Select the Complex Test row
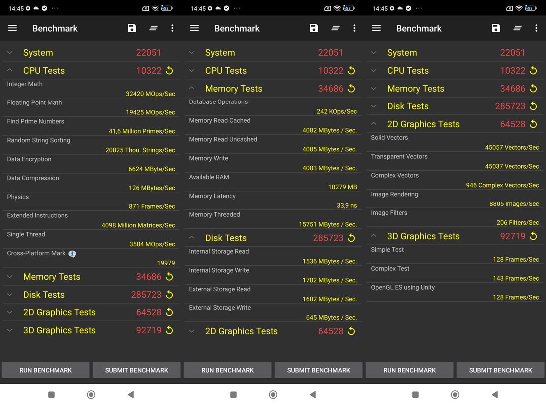This screenshot has width=546, height=405. (455, 273)
